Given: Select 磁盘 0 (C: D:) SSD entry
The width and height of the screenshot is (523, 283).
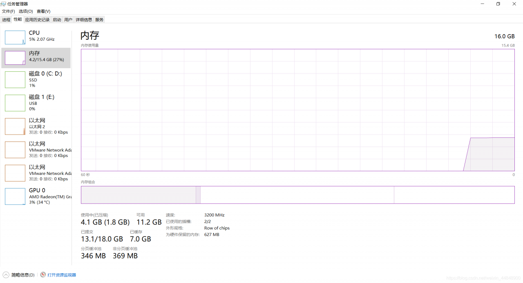Looking at the screenshot, I should [36, 80].
